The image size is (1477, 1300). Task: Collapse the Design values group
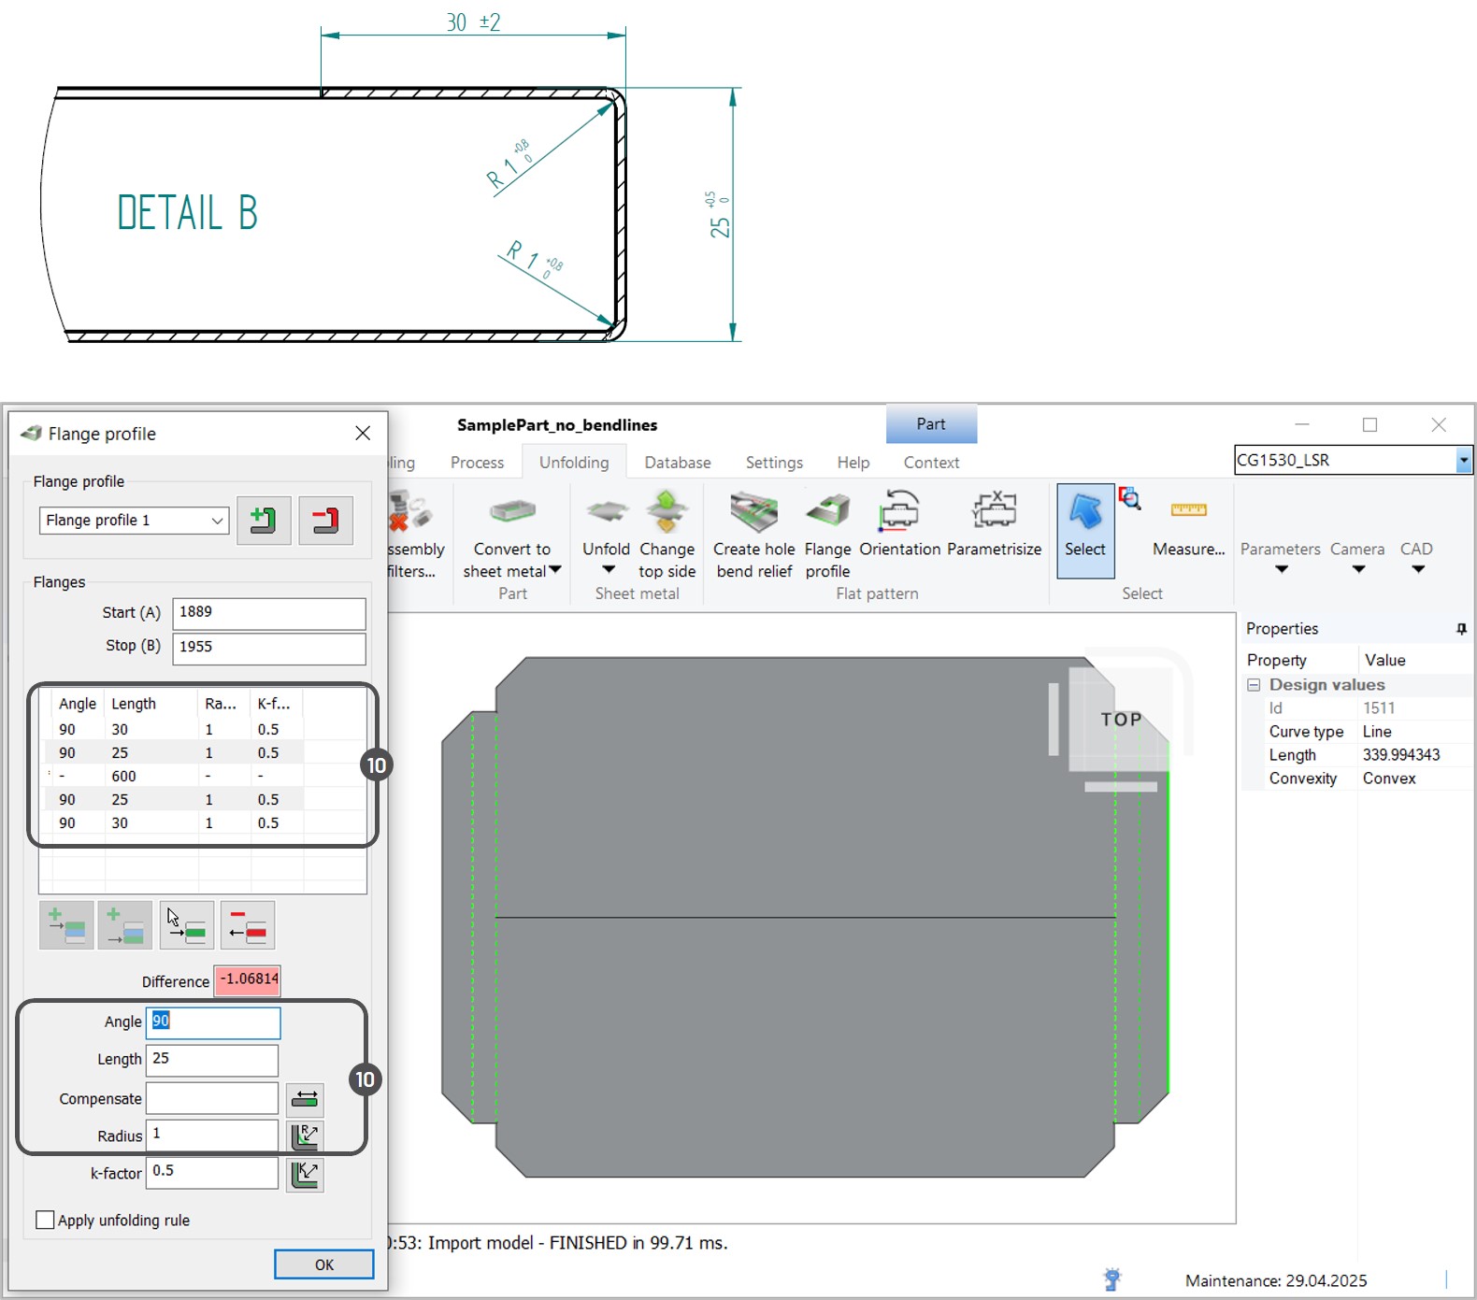[1254, 685]
